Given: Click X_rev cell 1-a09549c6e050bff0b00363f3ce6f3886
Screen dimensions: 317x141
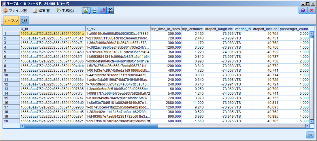Looking at the screenshot, I should 118,33.
